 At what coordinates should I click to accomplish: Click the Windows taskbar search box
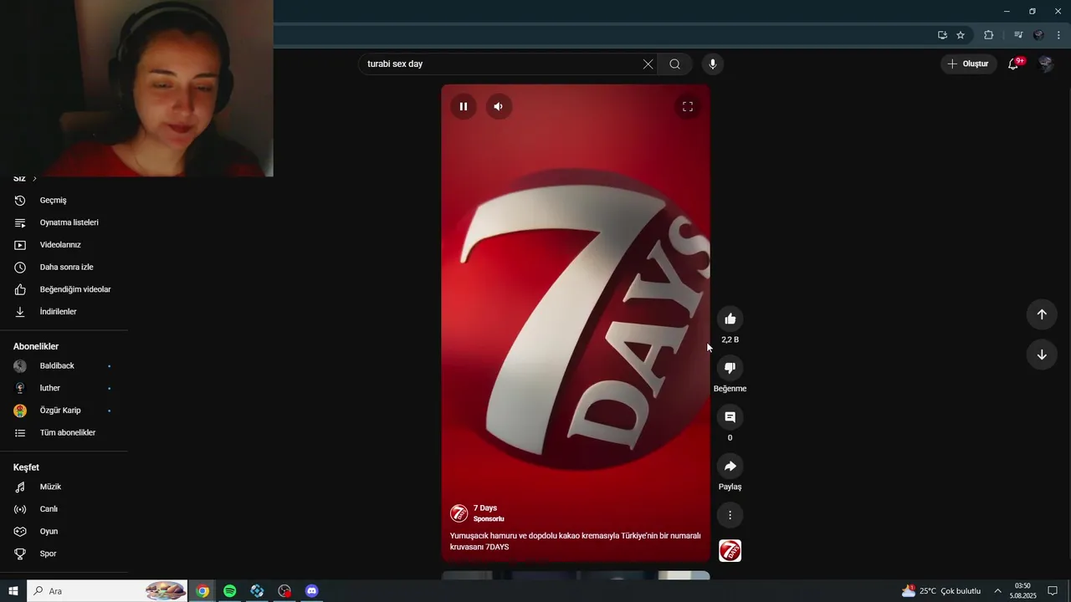coord(107,591)
